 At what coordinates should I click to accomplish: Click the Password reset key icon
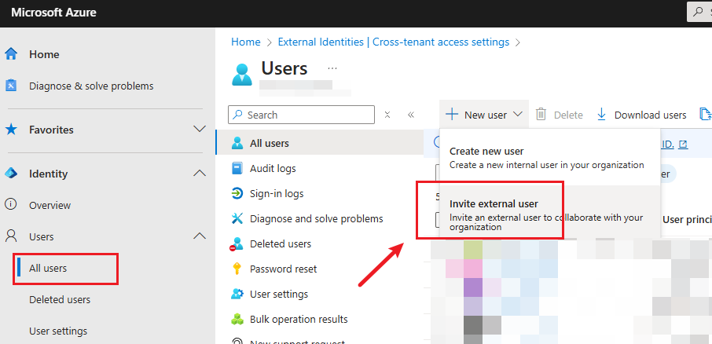[237, 269]
